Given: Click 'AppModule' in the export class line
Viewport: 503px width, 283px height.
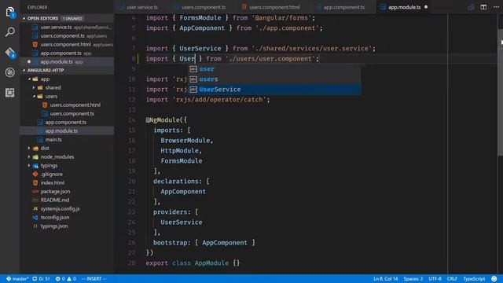Looking at the screenshot, I should coord(211,263).
